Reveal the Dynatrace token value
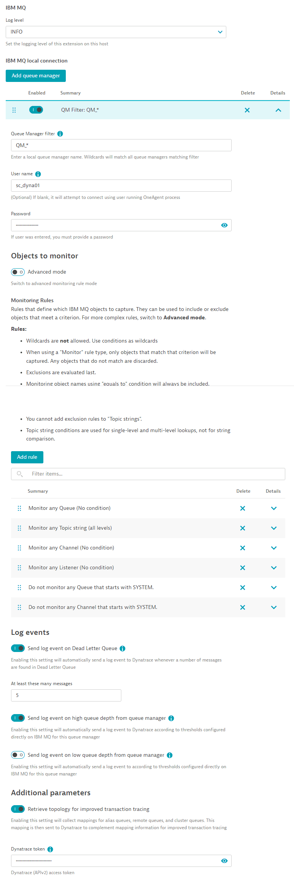 click(224, 861)
